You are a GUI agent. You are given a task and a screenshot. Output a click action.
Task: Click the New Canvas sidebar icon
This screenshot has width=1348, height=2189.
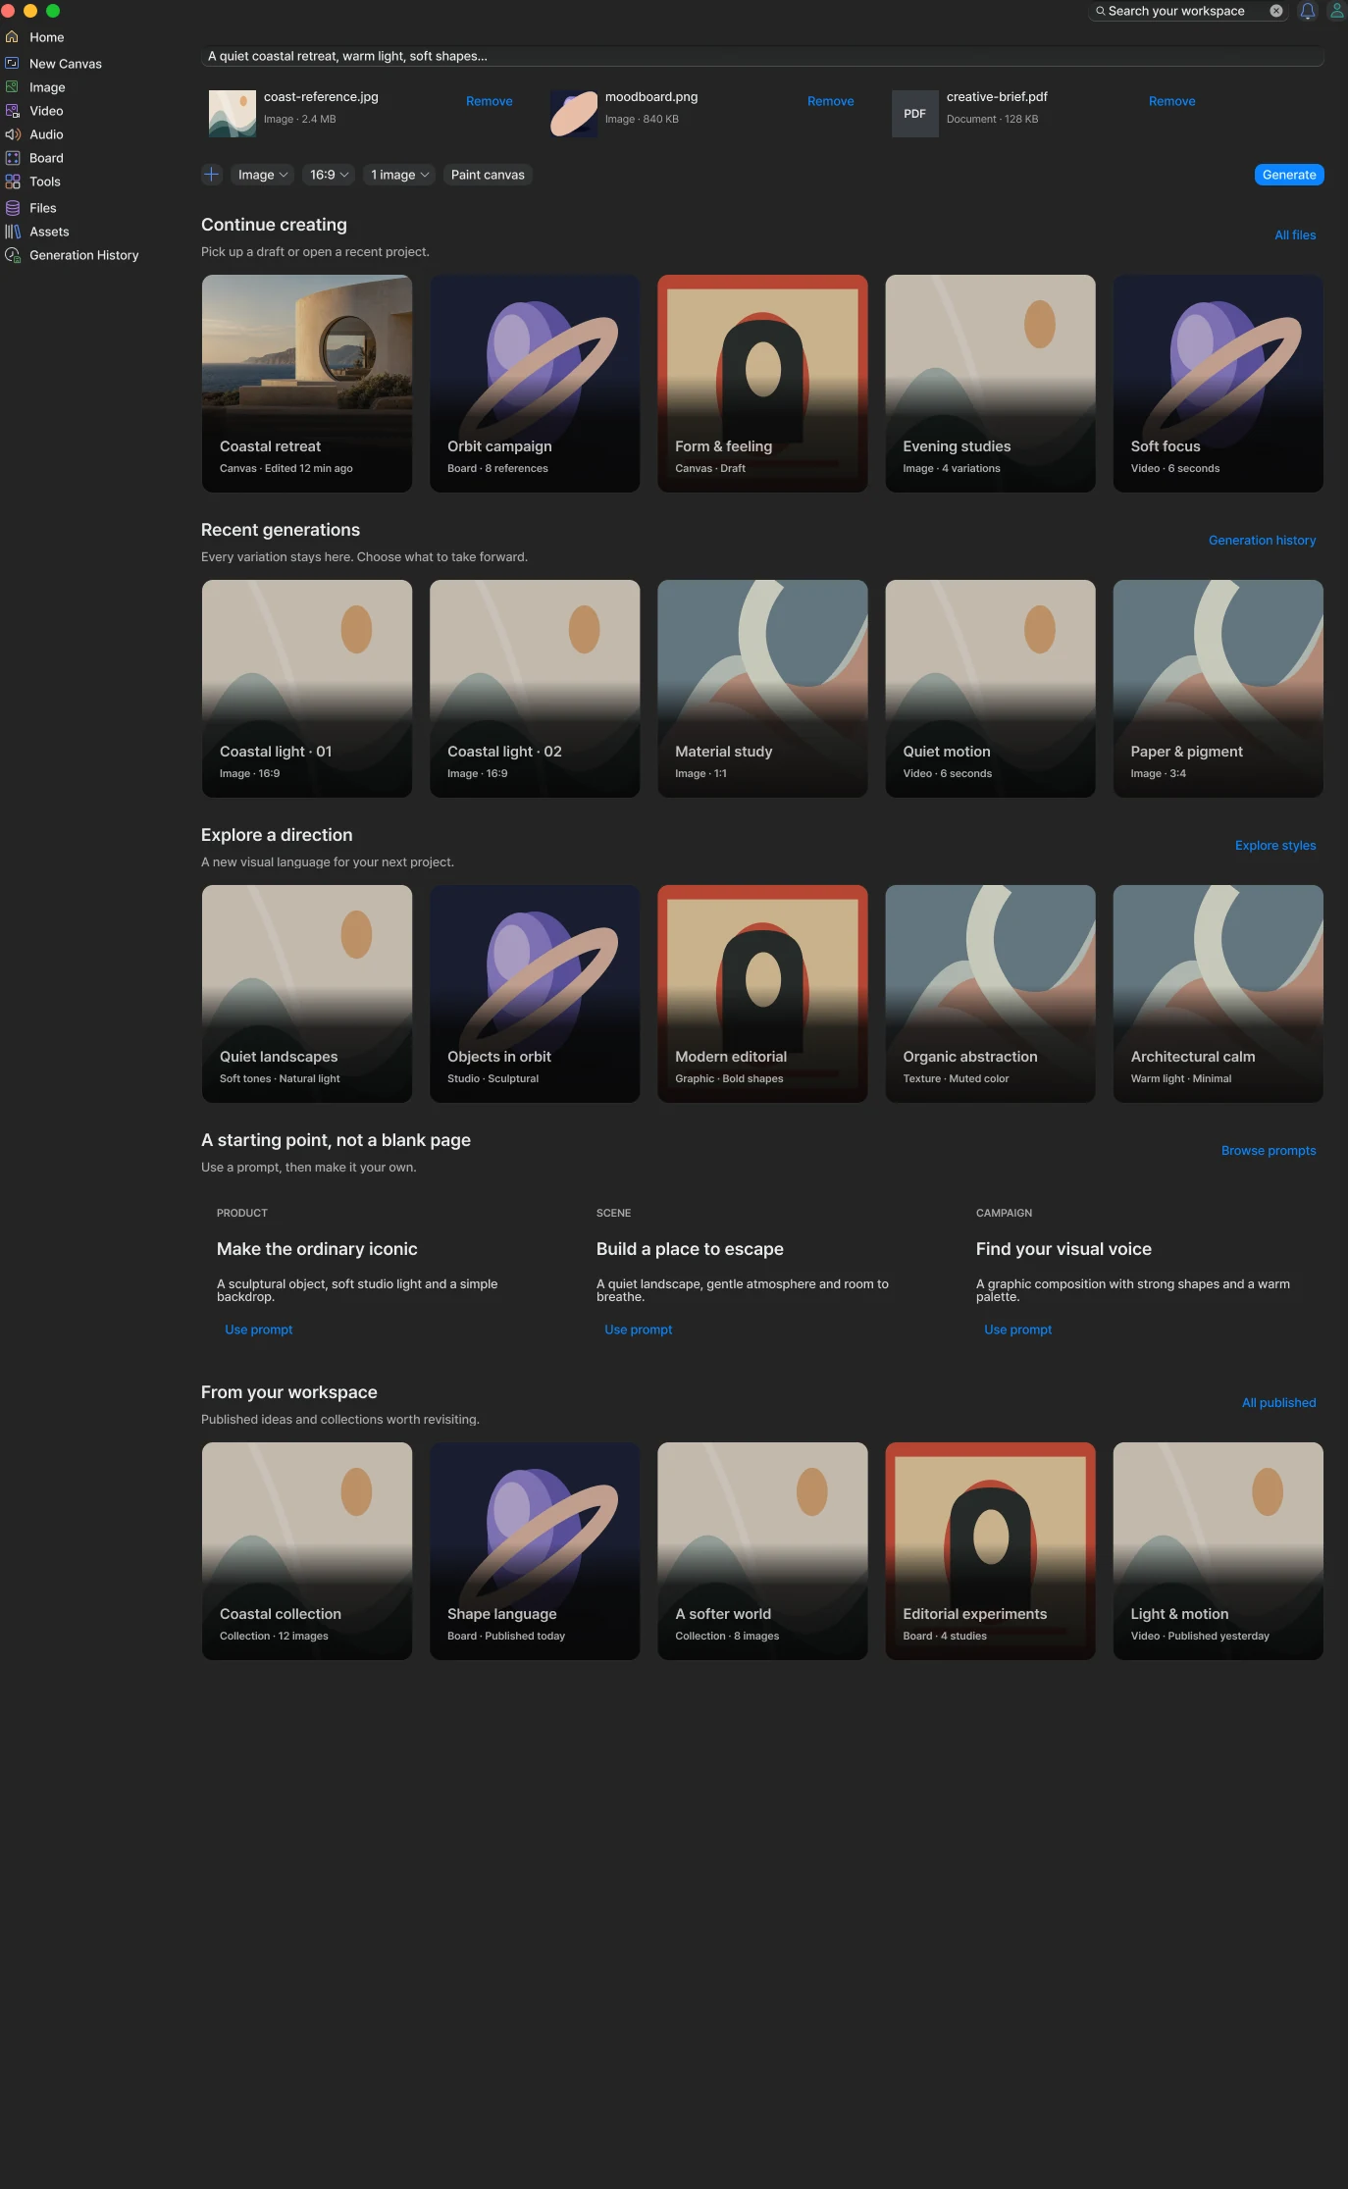tap(12, 63)
